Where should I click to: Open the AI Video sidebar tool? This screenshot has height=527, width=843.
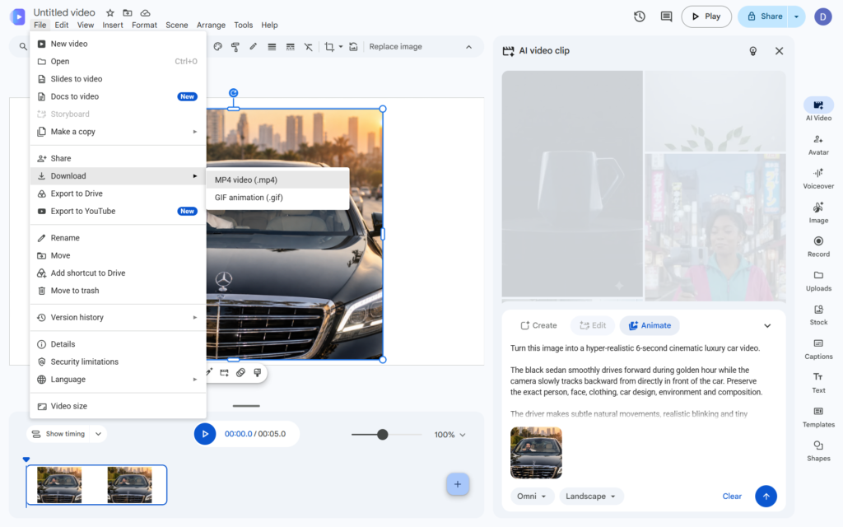(818, 110)
